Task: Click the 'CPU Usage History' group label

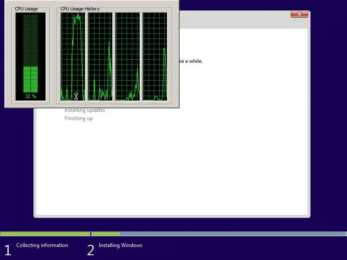Action: click(x=80, y=9)
